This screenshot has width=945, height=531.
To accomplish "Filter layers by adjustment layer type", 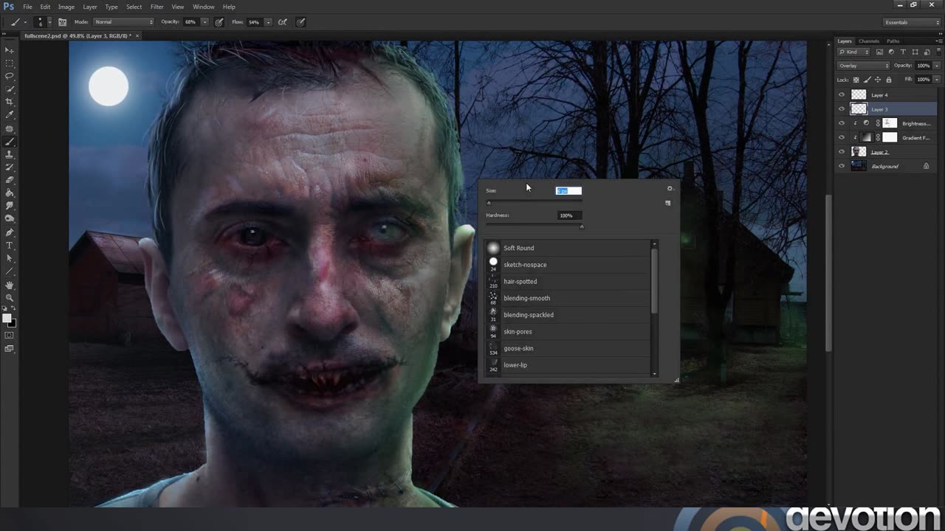I will [891, 52].
